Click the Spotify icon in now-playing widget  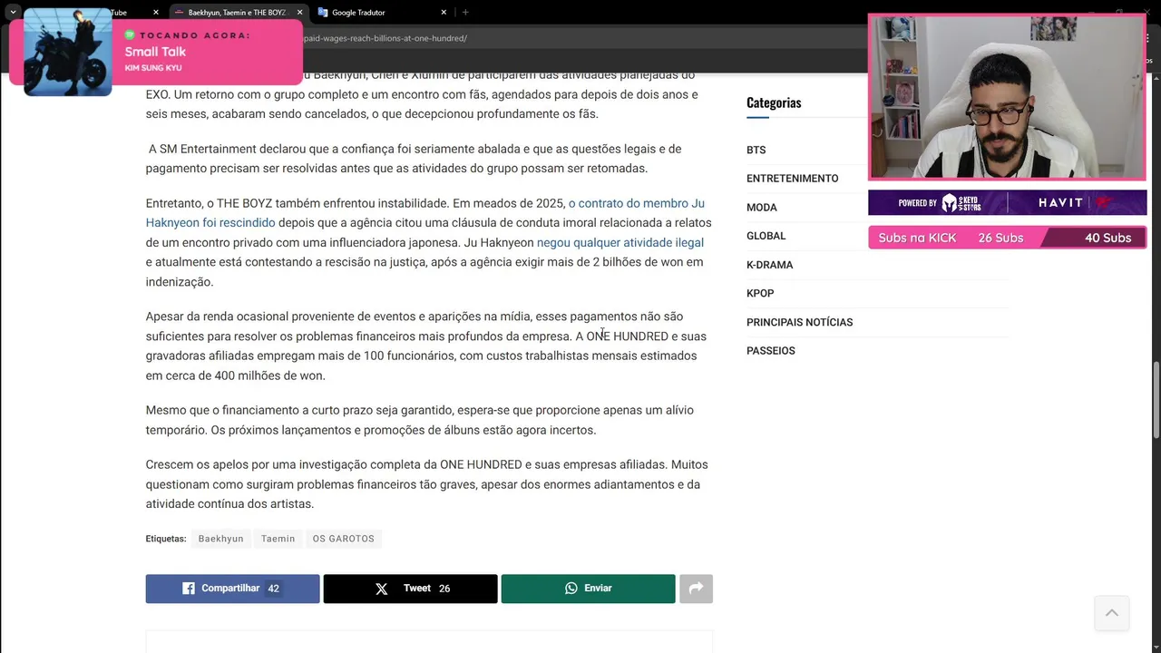click(x=130, y=35)
